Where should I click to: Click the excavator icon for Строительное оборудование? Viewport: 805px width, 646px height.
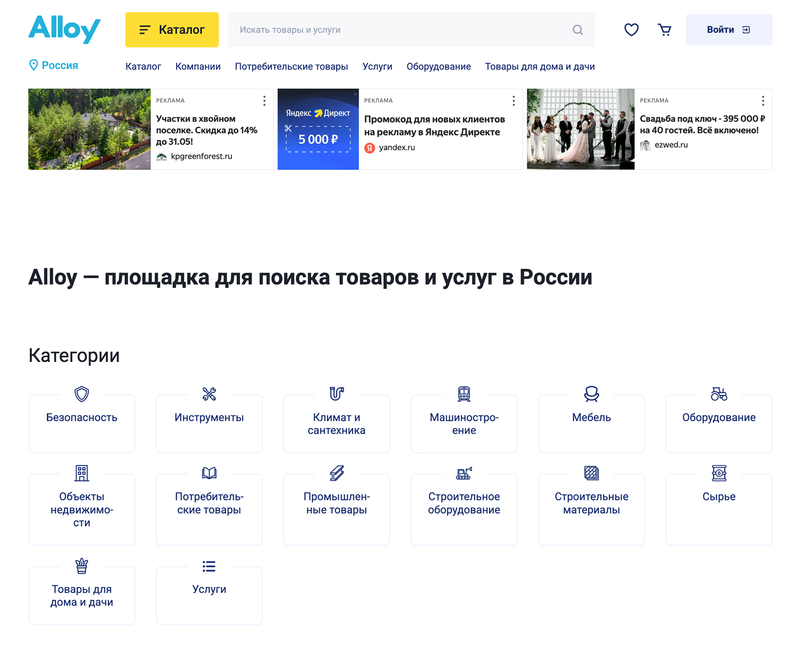(464, 473)
